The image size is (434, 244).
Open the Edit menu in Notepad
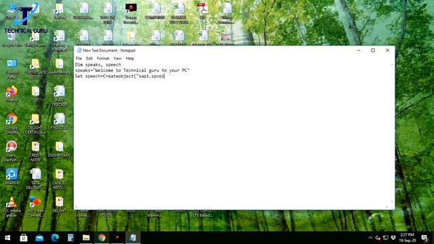89,58
